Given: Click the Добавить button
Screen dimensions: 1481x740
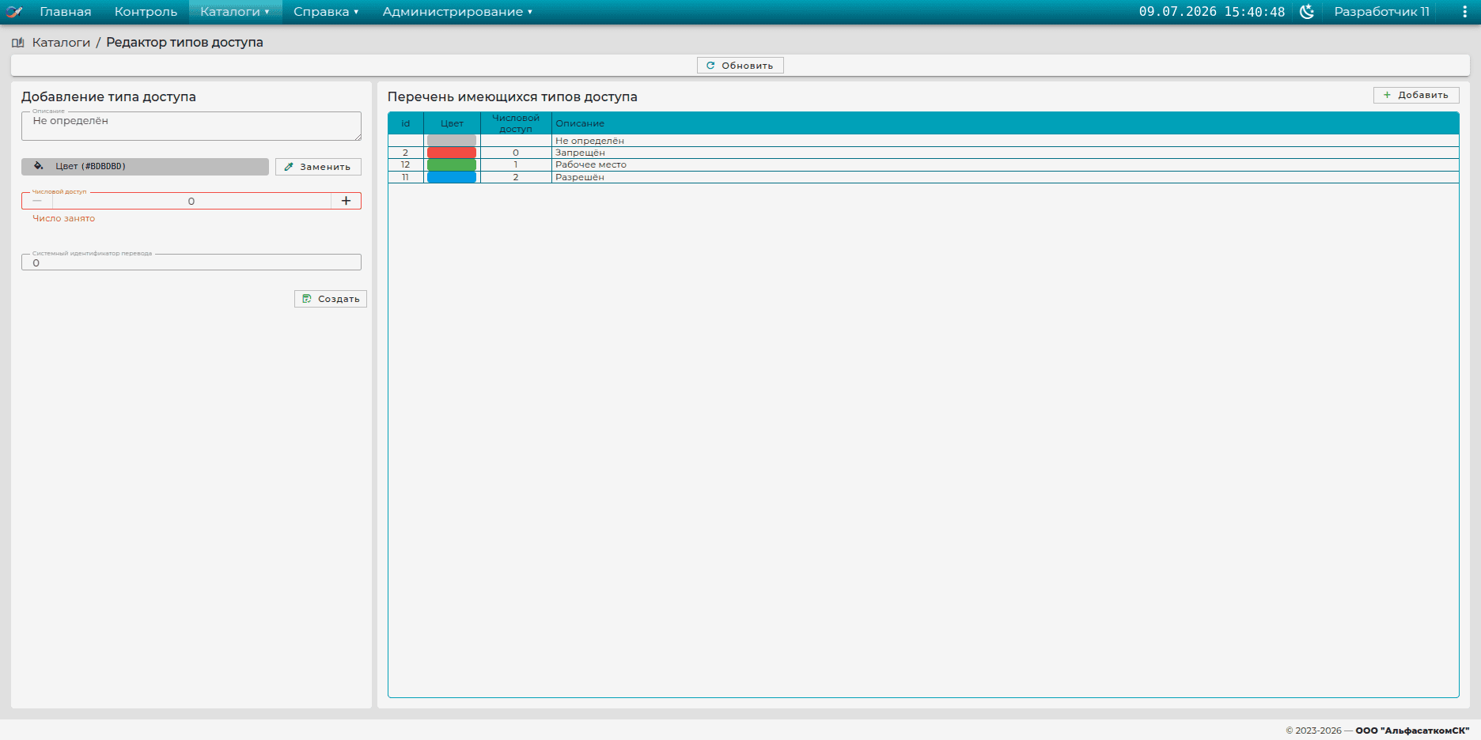Looking at the screenshot, I should coord(1416,95).
